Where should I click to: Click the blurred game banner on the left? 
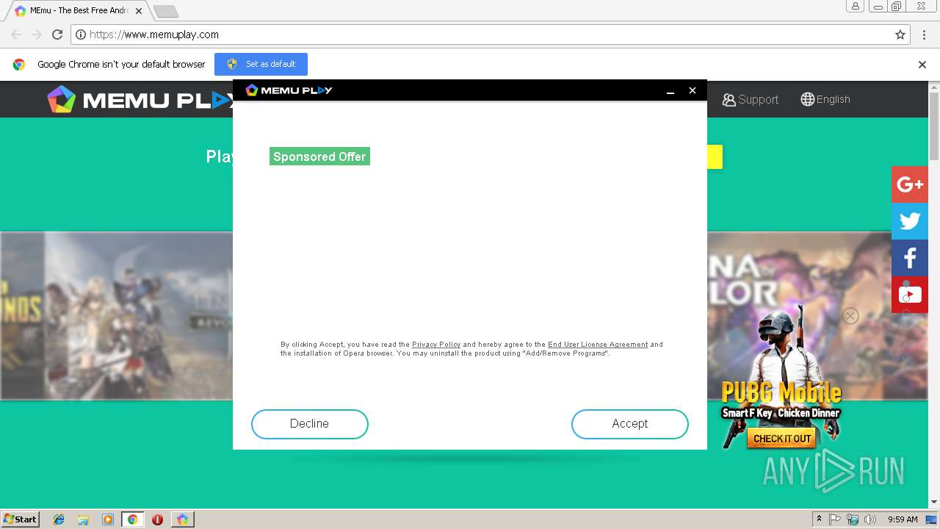(x=116, y=316)
